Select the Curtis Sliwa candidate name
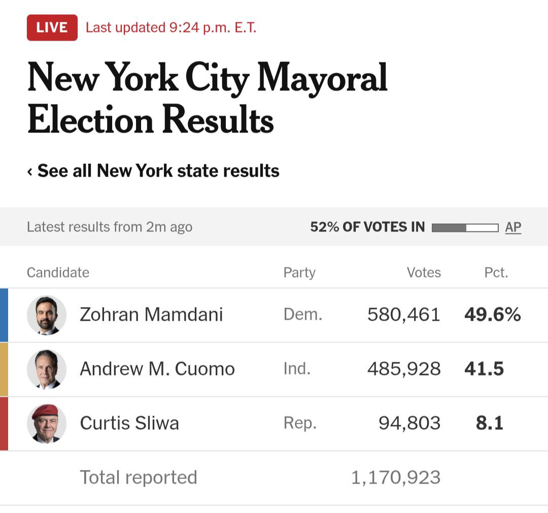The image size is (548, 513). [x=129, y=423]
